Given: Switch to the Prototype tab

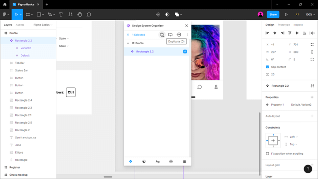Looking at the screenshot, I should pyautogui.click(x=284, y=25).
